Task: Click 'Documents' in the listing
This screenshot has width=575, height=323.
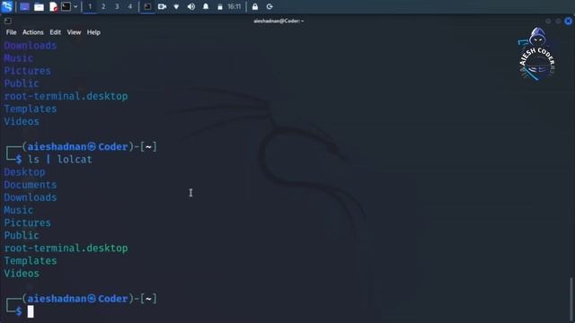Action: tap(31, 185)
